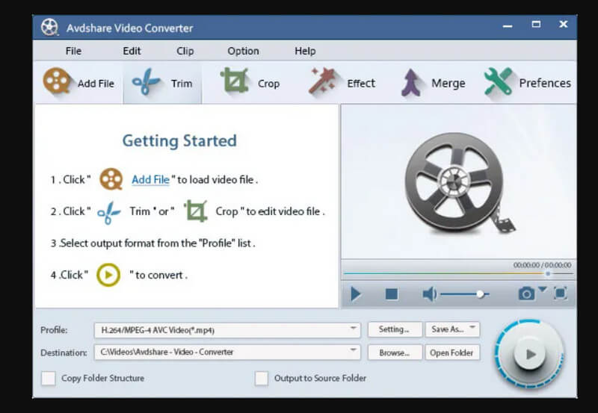The image size is (598, 413).
Task: Select the Trim scissors tool
Action: pyautogui.click(x=147, y=82)
